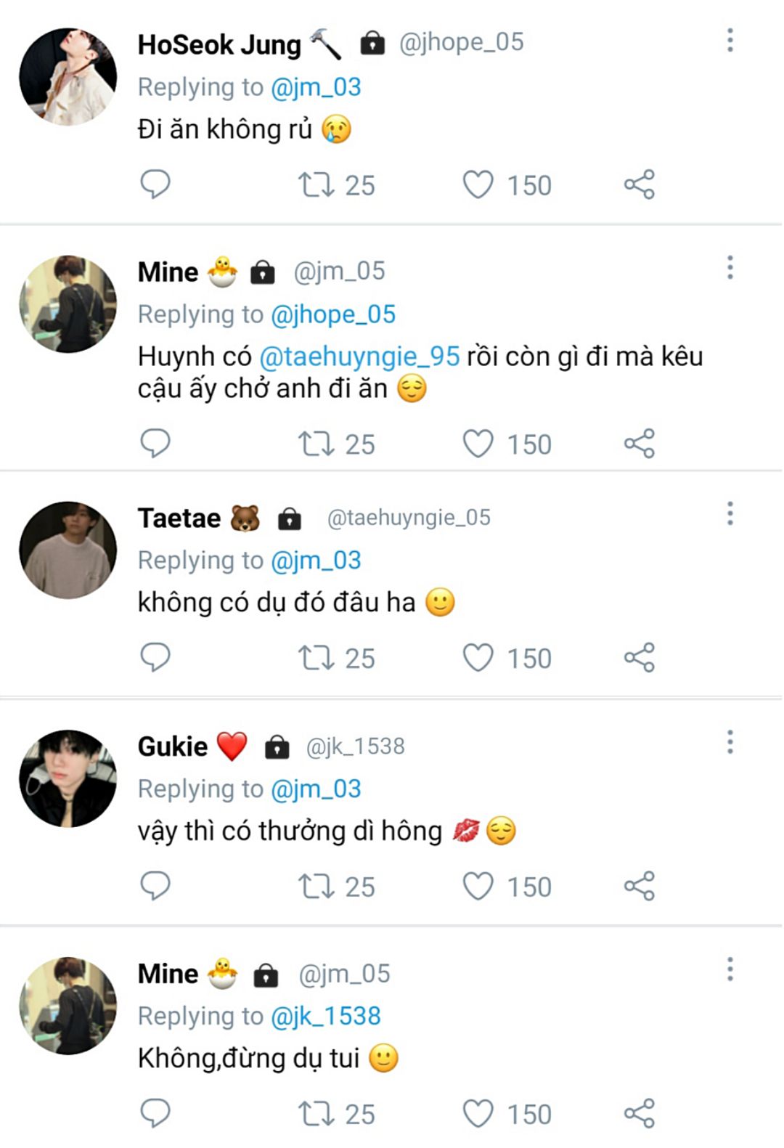The width and height of the screenshot is (784, 1148).
Task: Open more options on Gukie's tweet
Action: click(x=730, y=742)
